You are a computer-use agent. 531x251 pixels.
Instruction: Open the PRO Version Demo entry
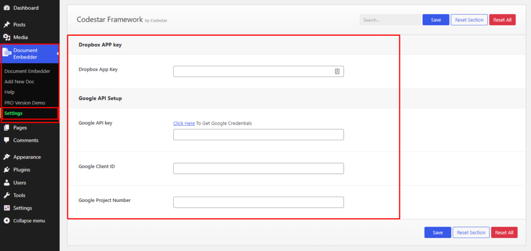pyautogui.click(x=25, y=102)
